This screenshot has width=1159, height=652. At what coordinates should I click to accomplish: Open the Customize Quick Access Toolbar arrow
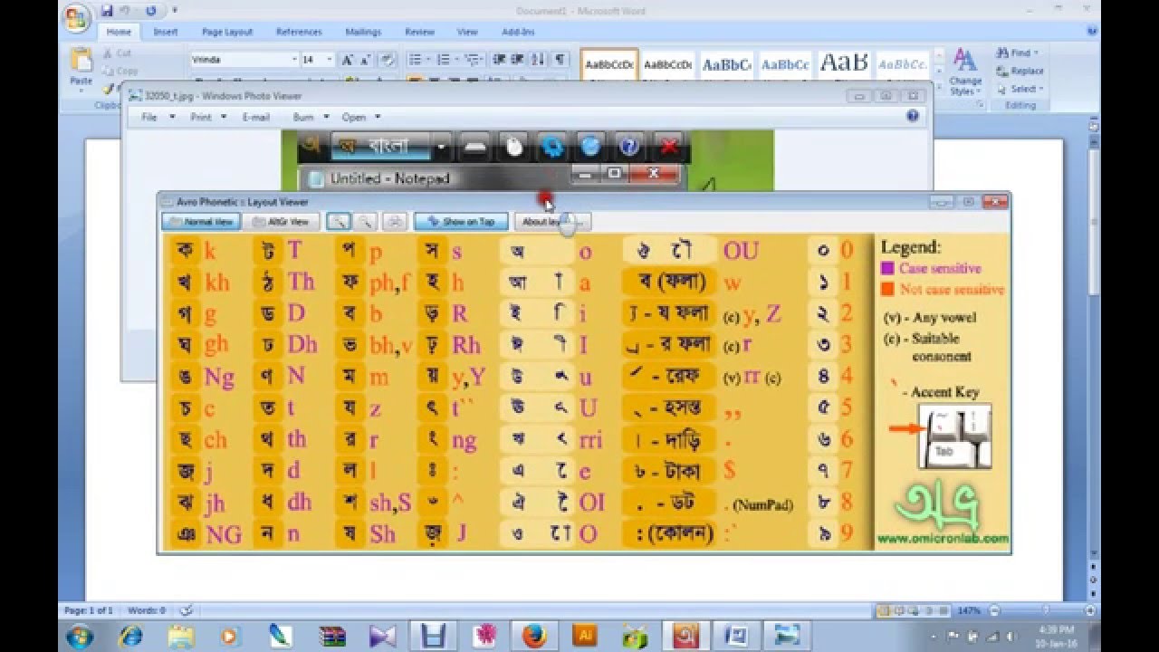coord(174,11)
